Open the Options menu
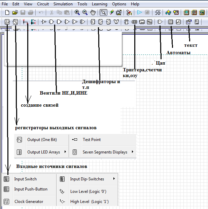Image resolution: width=208 pixels, height=209 pixels. (119, 4)
